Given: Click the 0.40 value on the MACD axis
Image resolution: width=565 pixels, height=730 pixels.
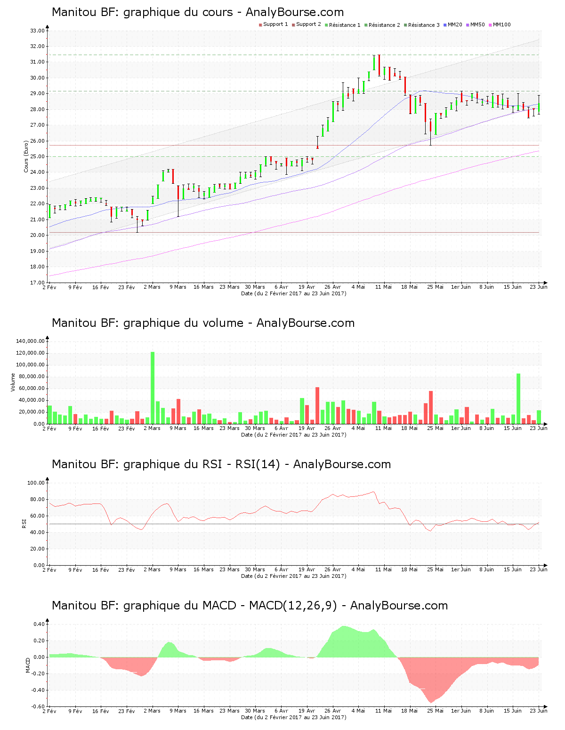Looking at the screenshot, I should pos(39,624).
